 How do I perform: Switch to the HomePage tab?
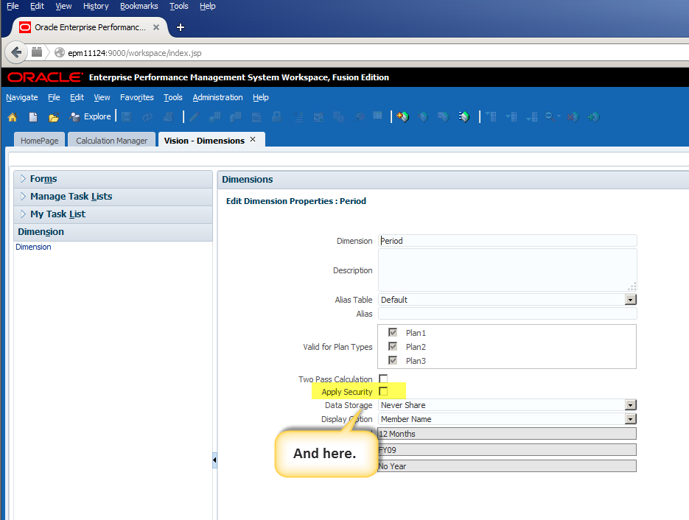point(40,141)
